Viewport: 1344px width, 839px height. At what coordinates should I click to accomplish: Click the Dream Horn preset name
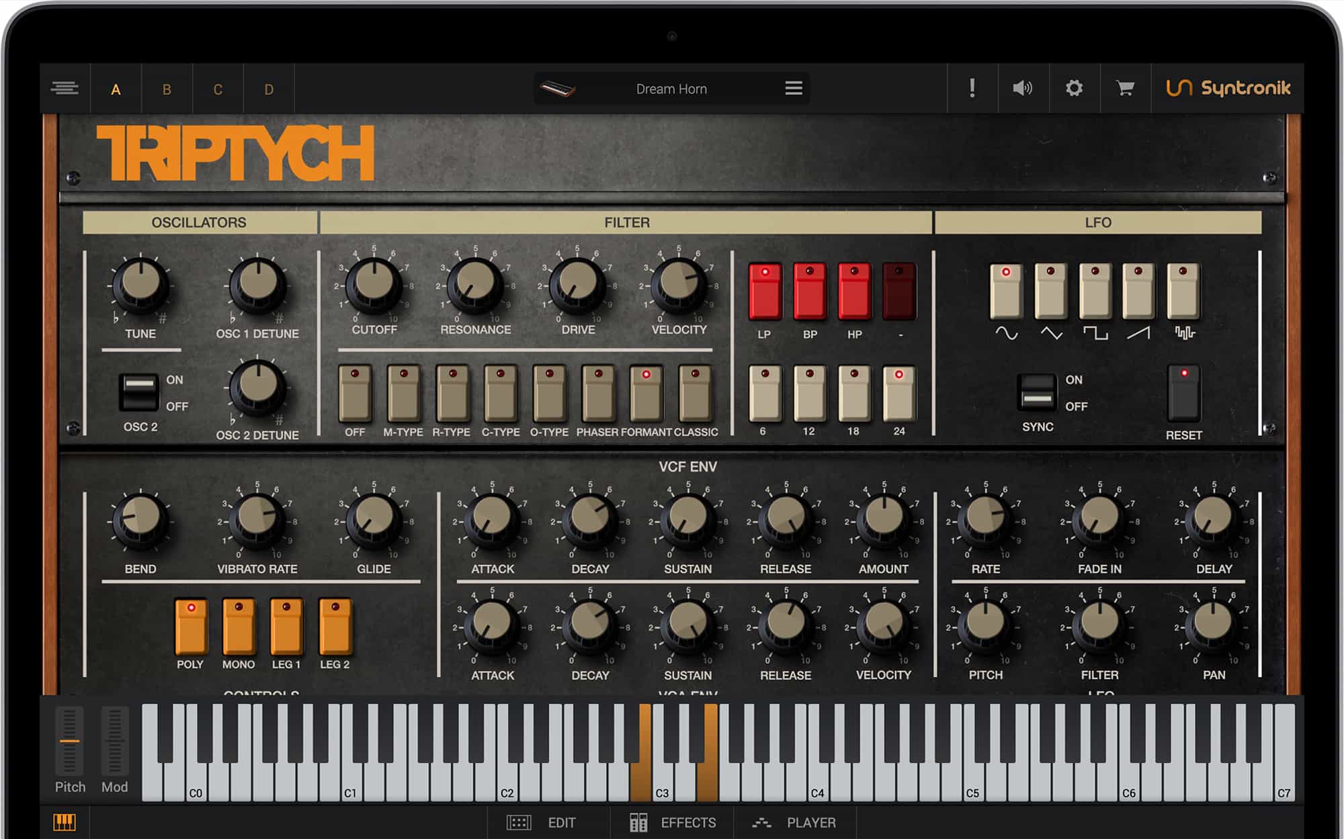tap(671, 89)
